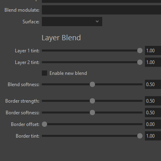
Task: Click the Layer 1 tint value field
Action: 153,51
